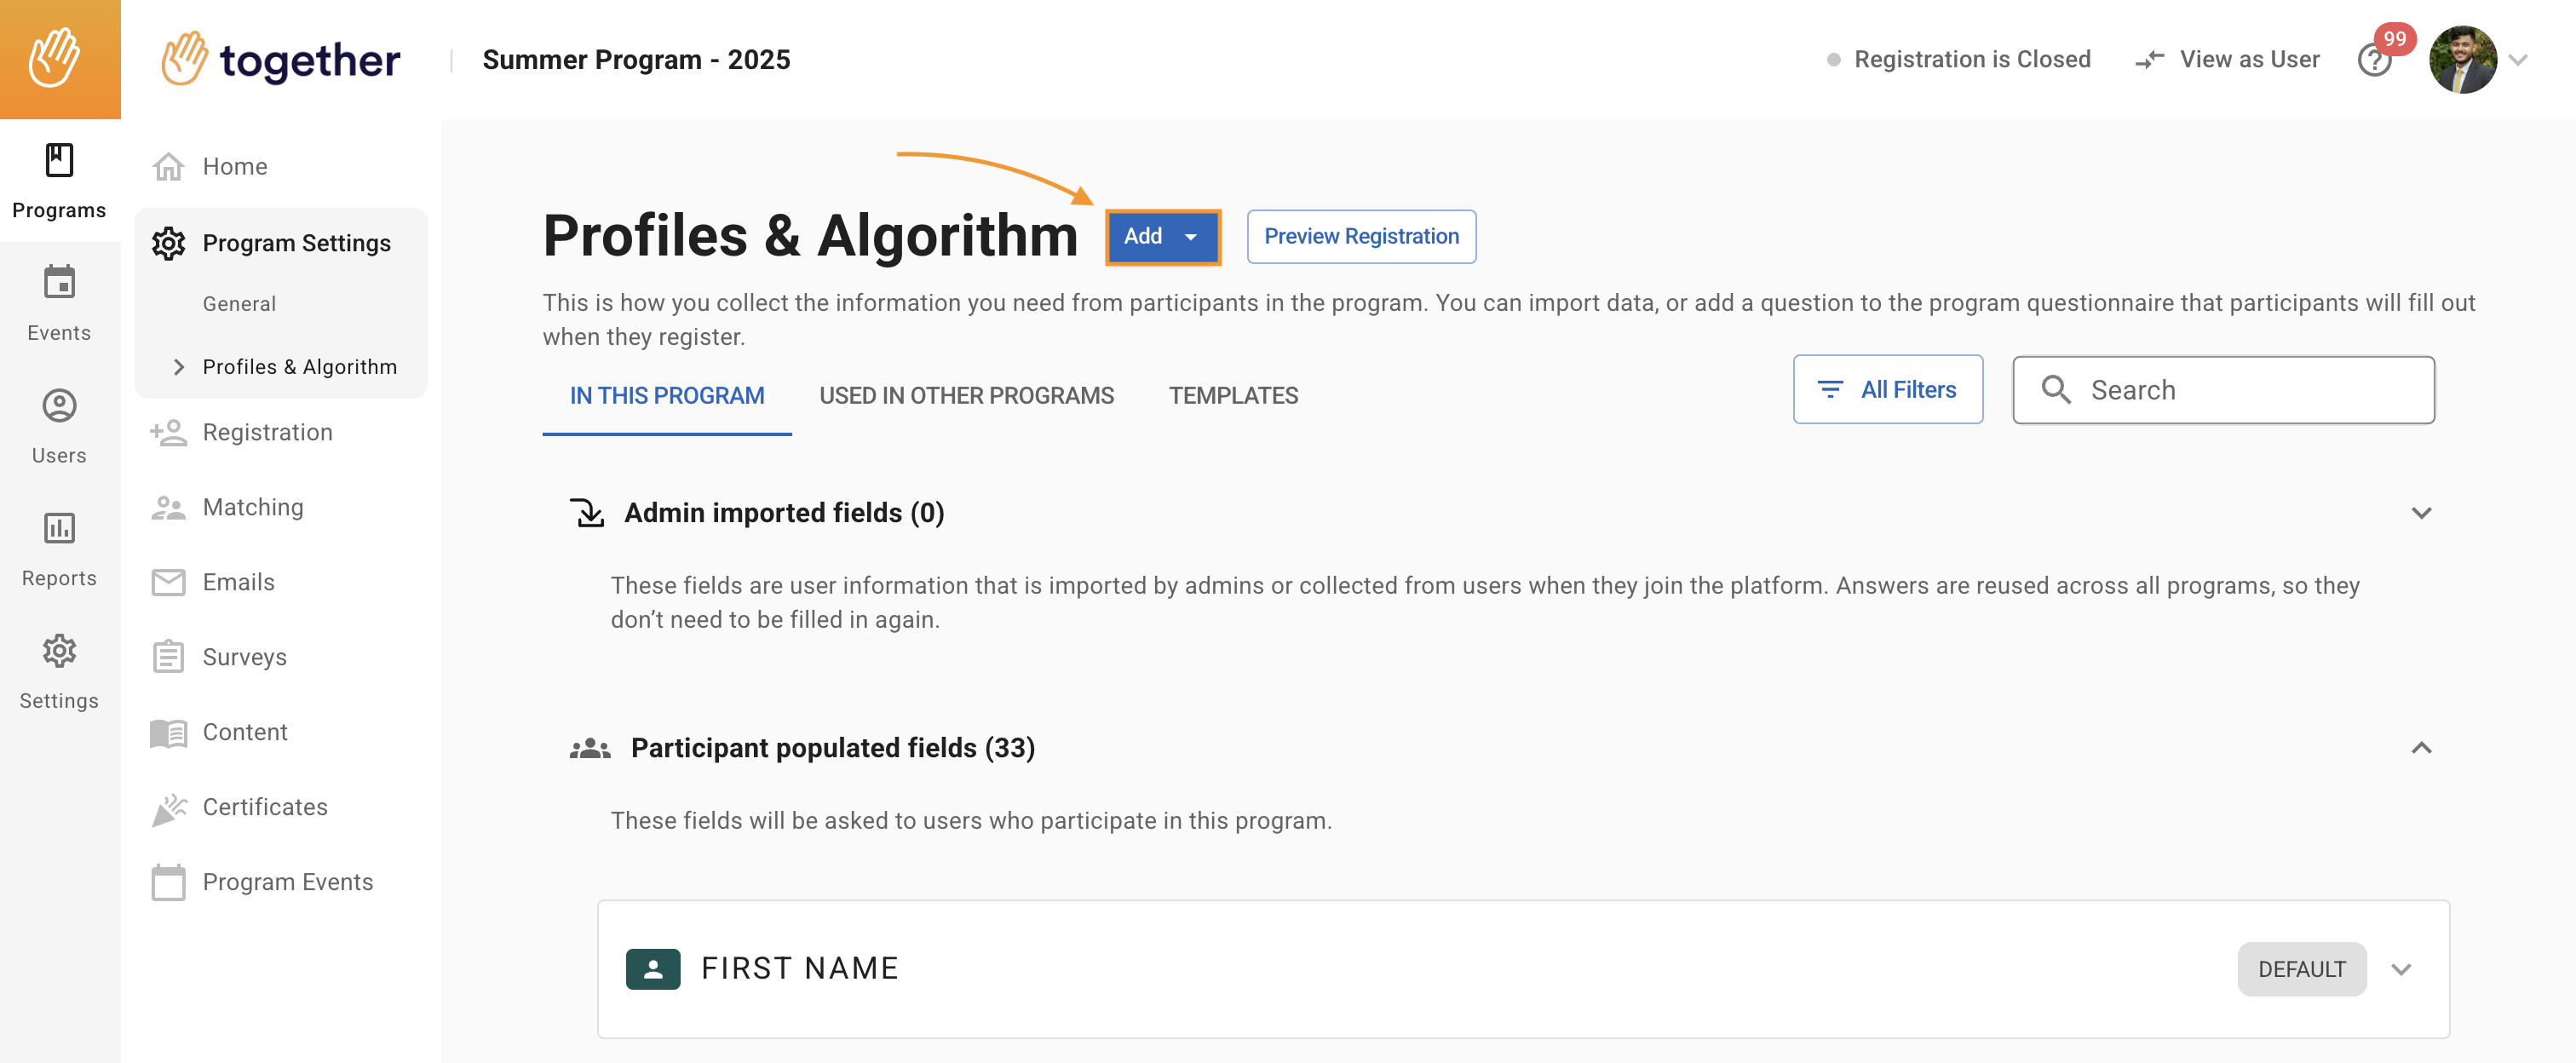Open the Add dropdown next to Profiles & Algorithm
Viewport: 2576px width, 1063px height.
click(x=1162, y=237)
